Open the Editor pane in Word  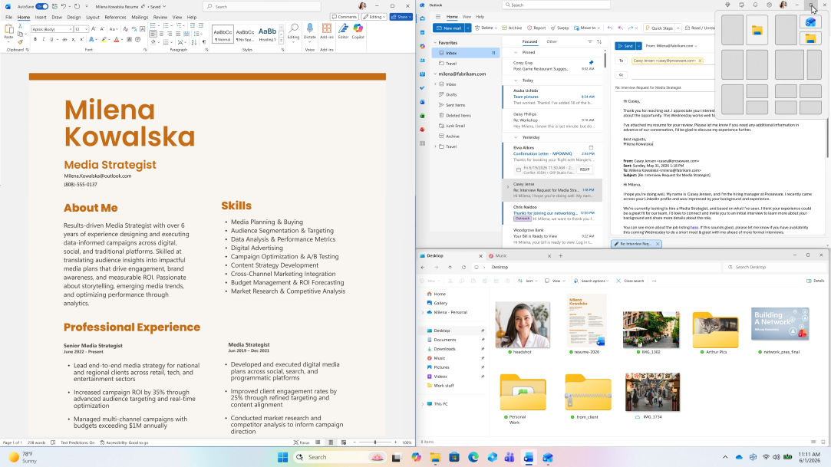pyautogui.click(x=344, y=31)
